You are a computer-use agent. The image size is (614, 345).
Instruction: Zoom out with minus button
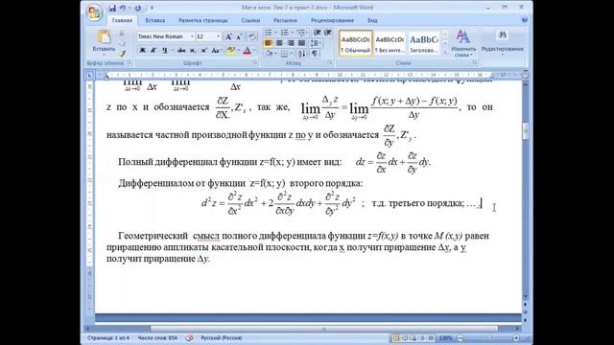pyautogui.click(x=460, y=338)
